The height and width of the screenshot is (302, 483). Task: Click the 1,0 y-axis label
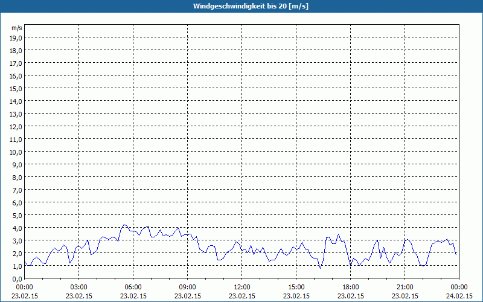[18, 266]
